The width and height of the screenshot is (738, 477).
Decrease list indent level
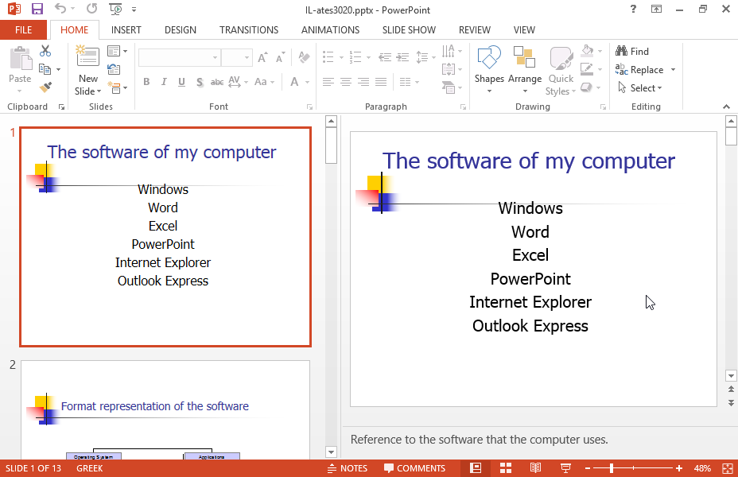click(385, 57)
